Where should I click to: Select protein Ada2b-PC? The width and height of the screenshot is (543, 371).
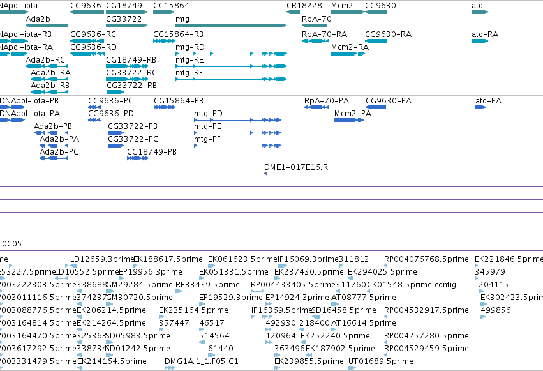point(54,158)
